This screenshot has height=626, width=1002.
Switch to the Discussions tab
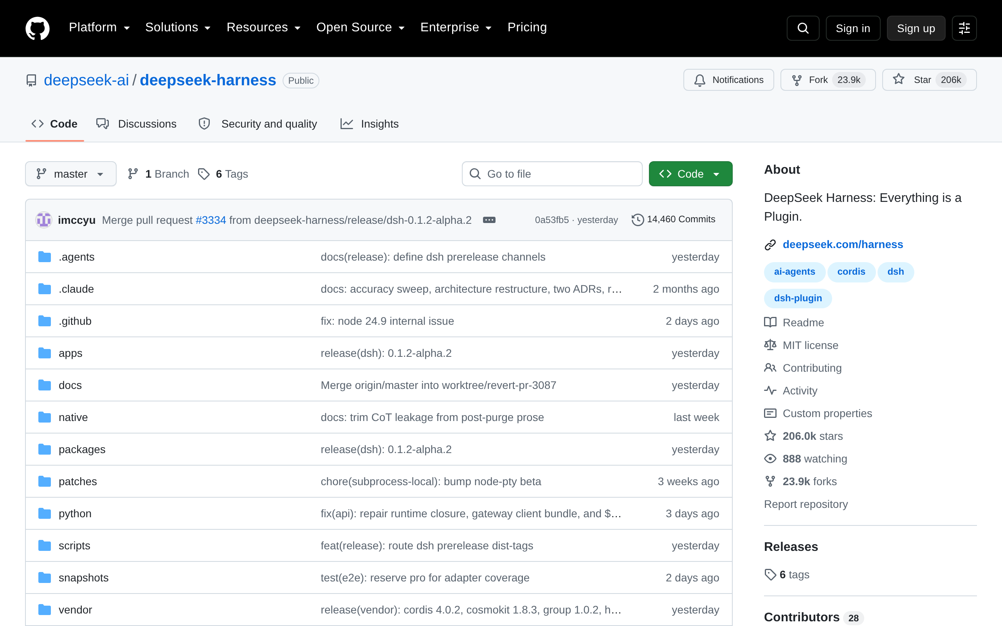coord(136,124)
